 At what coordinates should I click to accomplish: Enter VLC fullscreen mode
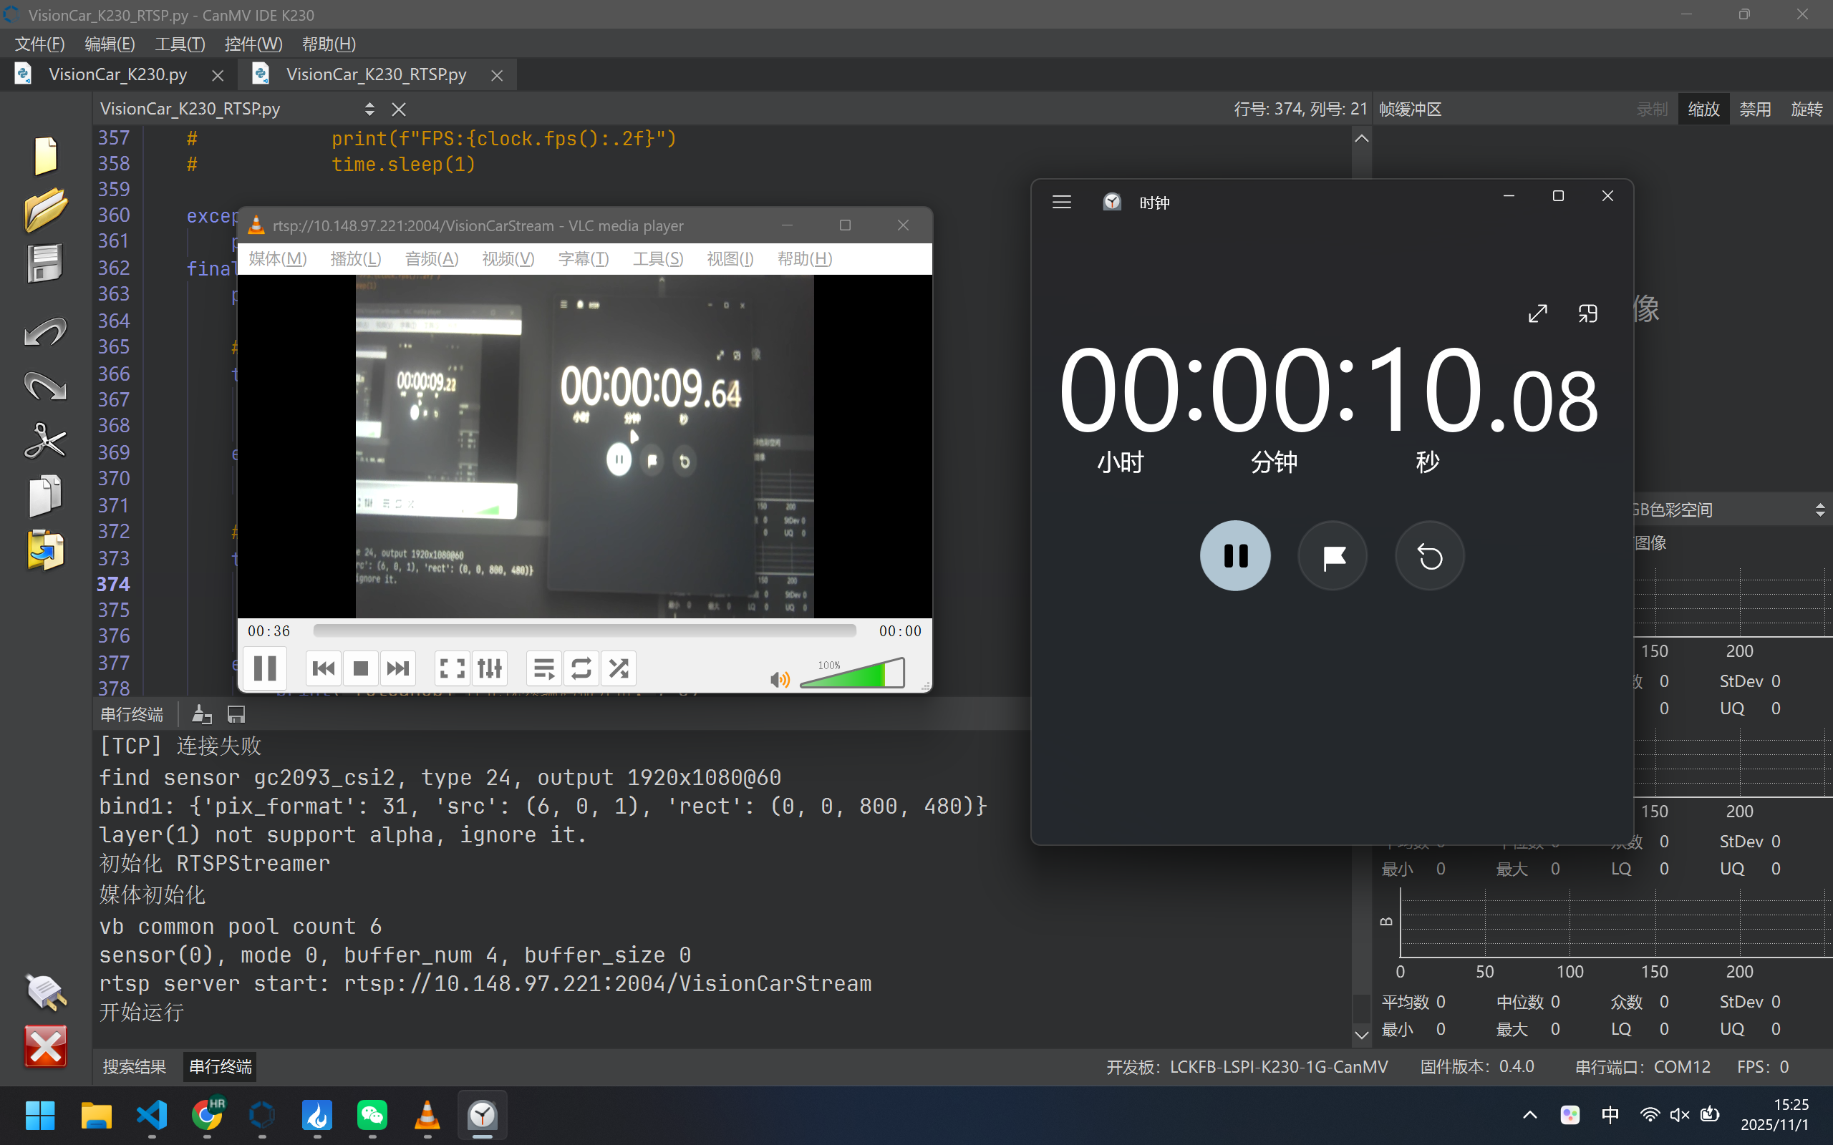pyautogui.click(x=453, y=668)
